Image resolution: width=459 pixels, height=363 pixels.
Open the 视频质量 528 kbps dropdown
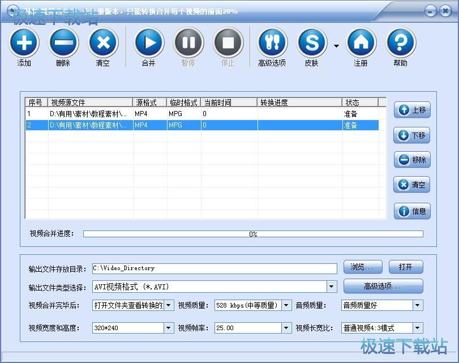pyautogui.click(x=286, y=305)
